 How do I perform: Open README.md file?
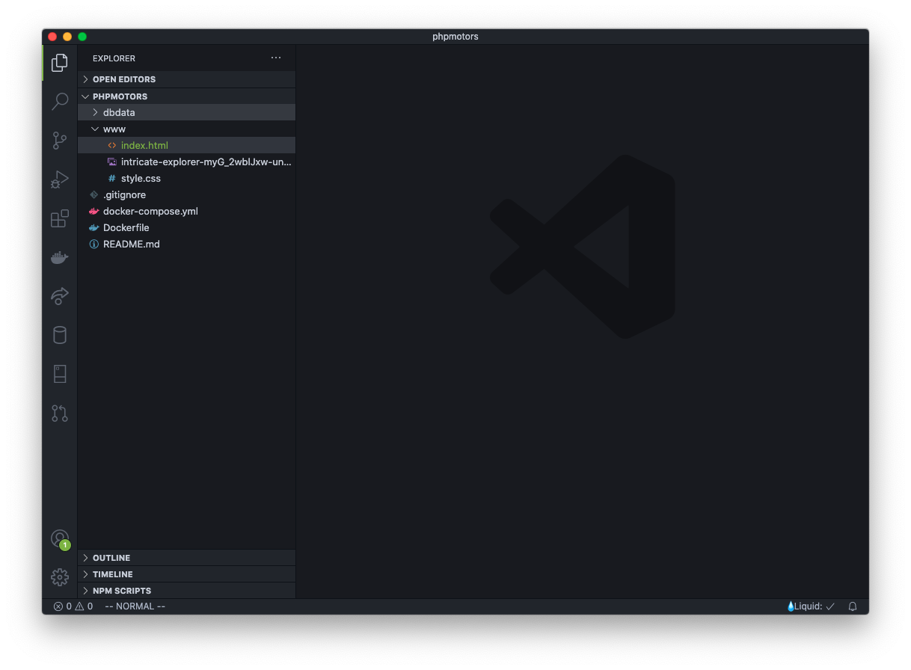point(186,244)
